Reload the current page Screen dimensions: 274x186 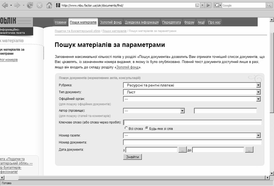(x=30, y=5)
